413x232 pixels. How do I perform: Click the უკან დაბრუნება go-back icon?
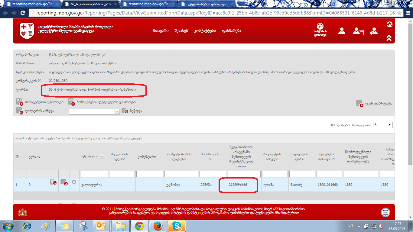pyautogui.click(x=359, y=103)
